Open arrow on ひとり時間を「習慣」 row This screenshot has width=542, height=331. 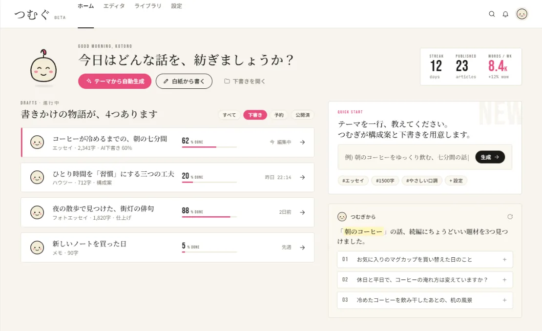[302, 177]
